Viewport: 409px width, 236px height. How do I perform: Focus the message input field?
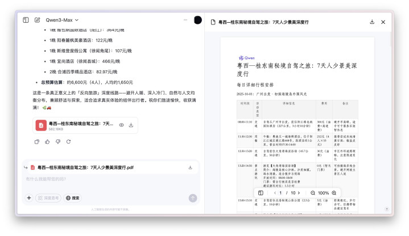click(x=111, y=179)
